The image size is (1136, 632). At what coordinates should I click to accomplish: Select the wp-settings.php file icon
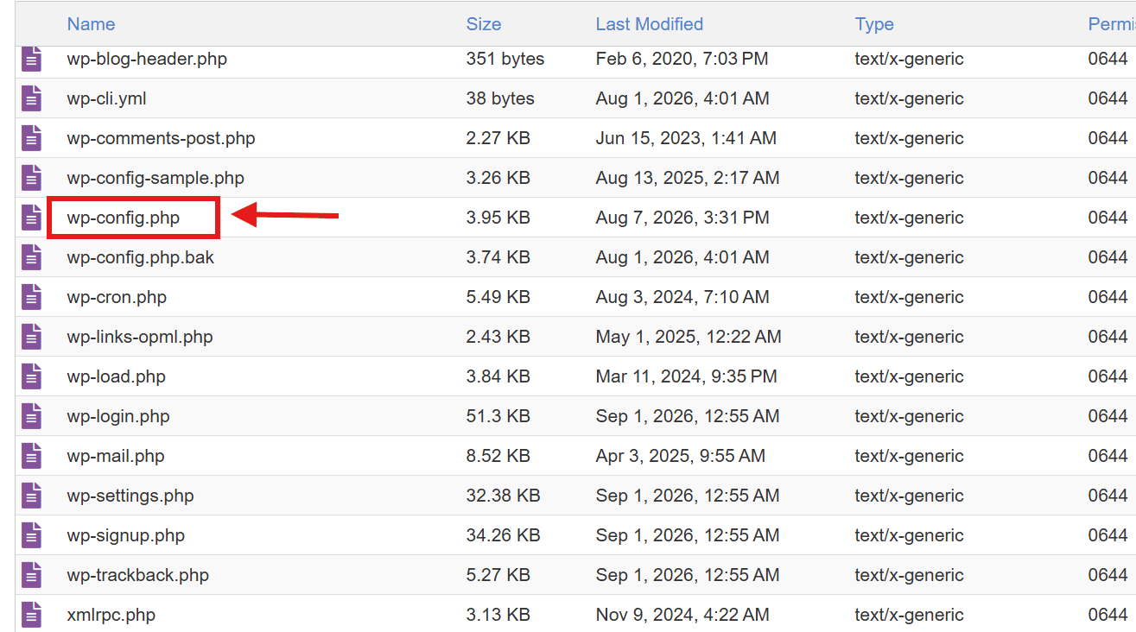[x=31, y=496]
